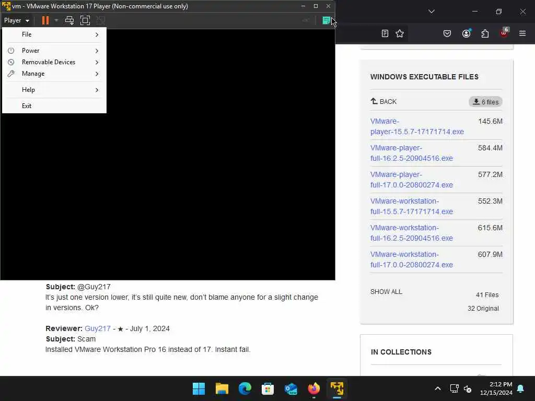Enter full screen mode in VMware Player
This screenshot has width=535, height=401.
[x=85, y=20]
